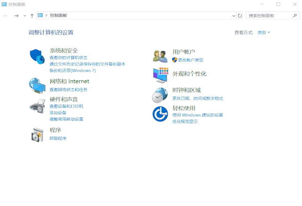Open the 硬件和声音 heading
302x206 pixels.
[64, 100]
